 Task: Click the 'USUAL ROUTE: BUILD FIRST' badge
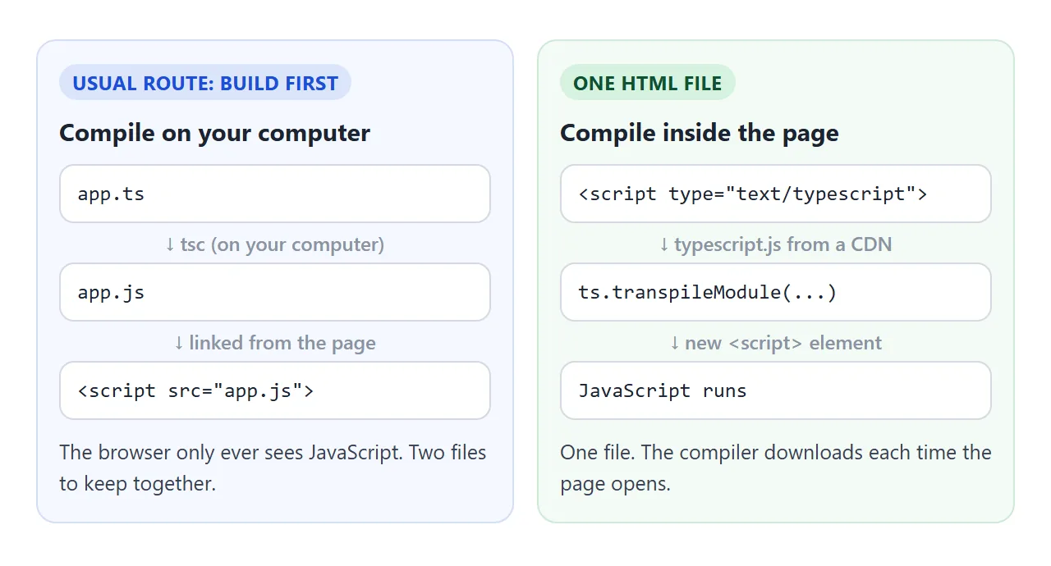coord(205,83)
